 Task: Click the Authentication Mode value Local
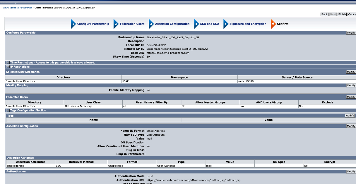[x=150, y=176]
